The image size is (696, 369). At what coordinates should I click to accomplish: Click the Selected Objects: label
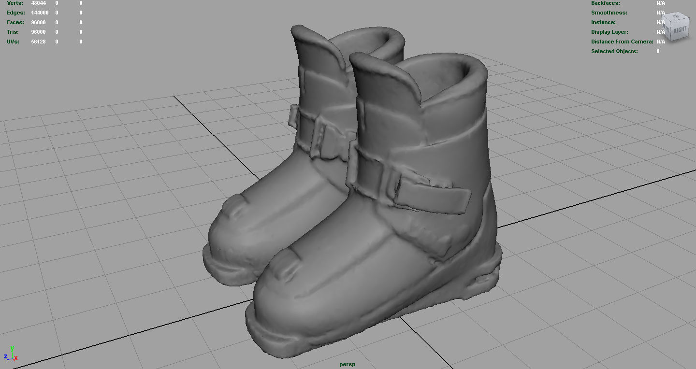coord(614,51)
